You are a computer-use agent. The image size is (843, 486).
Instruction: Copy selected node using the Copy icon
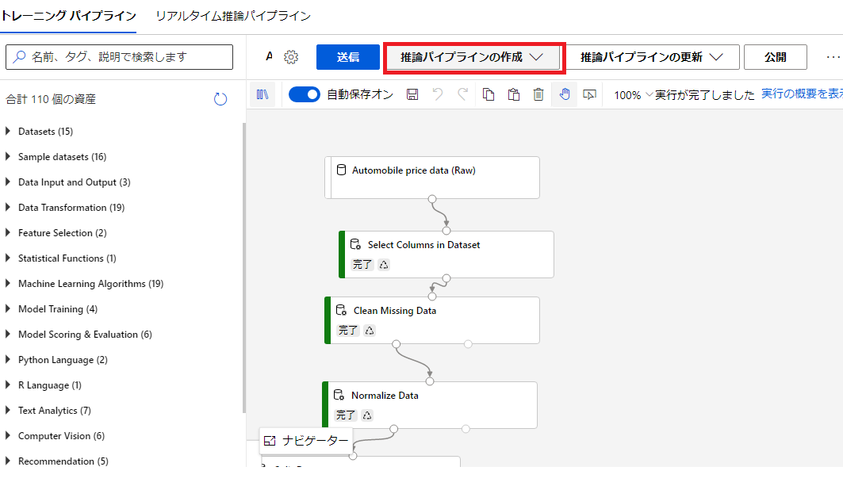(489, 94)
